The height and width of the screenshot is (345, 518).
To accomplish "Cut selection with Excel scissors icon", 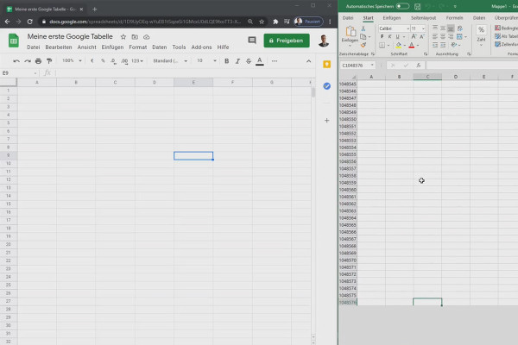I will point(363,28).
